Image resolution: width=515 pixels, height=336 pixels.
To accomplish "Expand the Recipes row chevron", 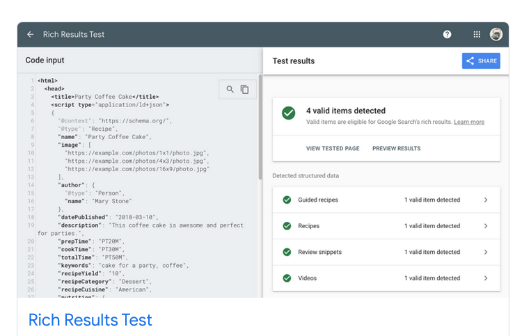I will click(x=486, y=226).
